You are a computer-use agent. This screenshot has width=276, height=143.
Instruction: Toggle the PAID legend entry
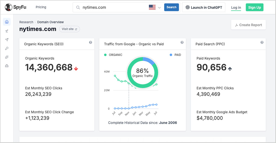pyautogui.click(x=175, y=55)
